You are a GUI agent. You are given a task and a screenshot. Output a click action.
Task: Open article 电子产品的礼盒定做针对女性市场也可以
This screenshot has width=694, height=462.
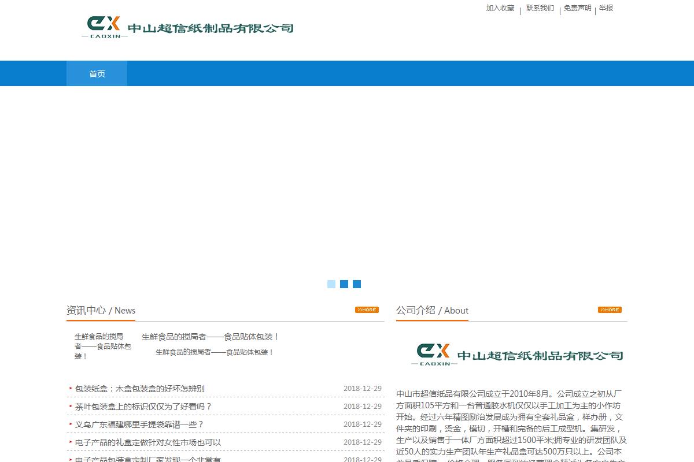(148, 442)
